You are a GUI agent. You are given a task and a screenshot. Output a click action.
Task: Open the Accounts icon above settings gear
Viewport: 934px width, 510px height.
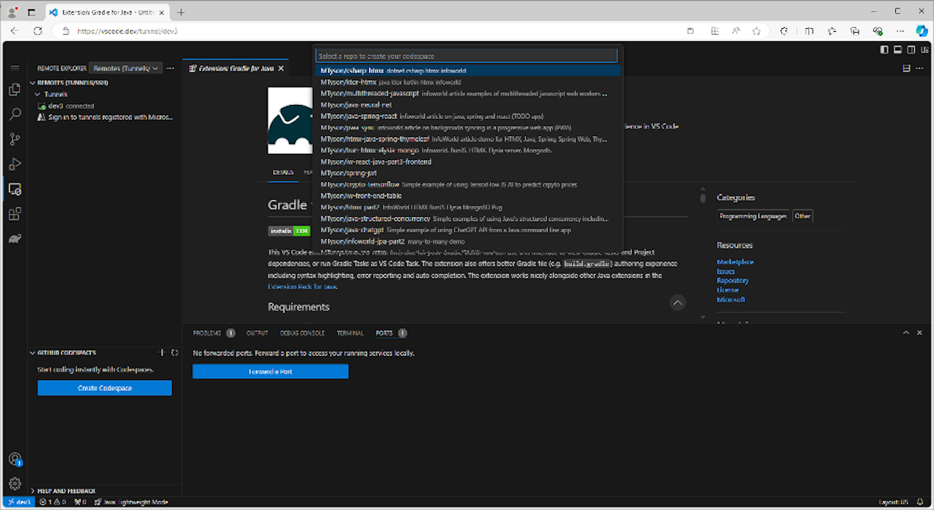click(x=14, y=459)
